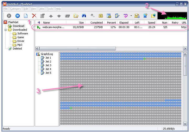
Task: Click the Retry column header
Action: [x=175, y=22]
